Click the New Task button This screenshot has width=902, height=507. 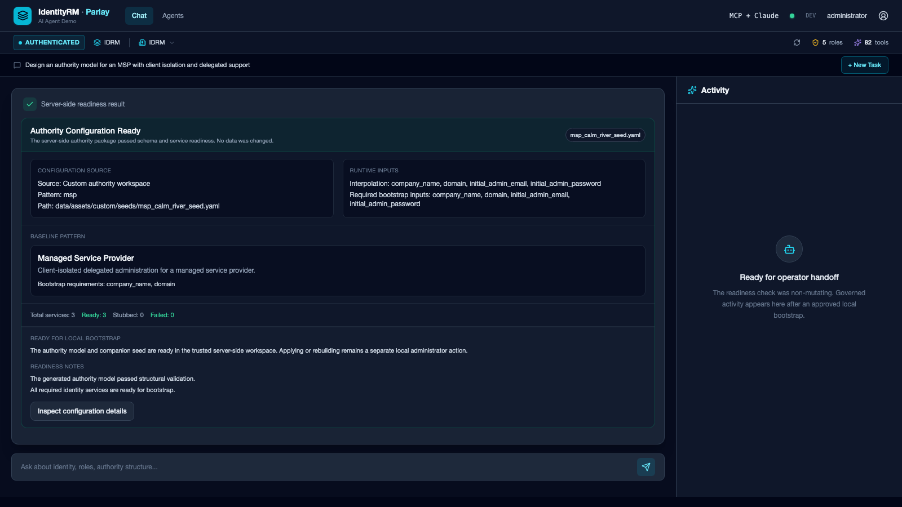(x=865, y=65)
